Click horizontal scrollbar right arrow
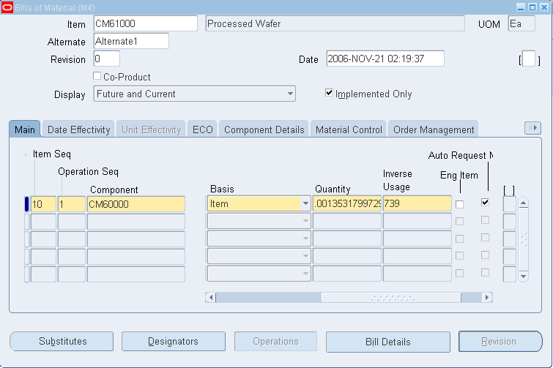The width and height of the screenshot is (553, 368). pyautogui.click(x=487, y=298)
